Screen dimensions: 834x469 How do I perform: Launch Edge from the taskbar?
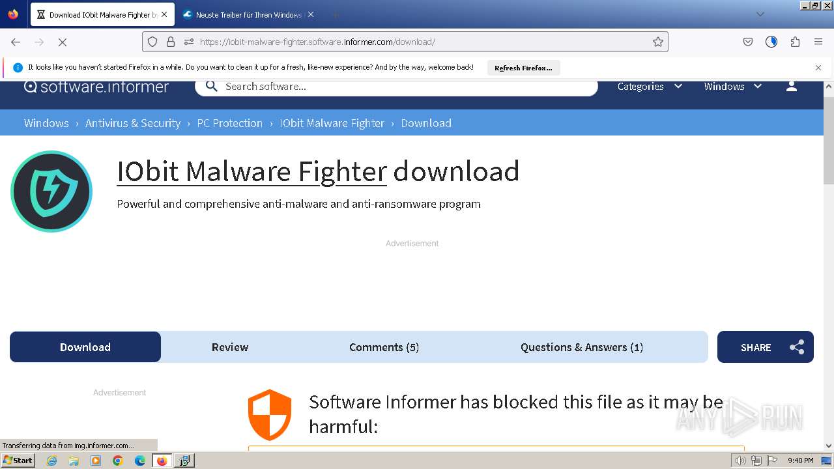click(140, 461)
